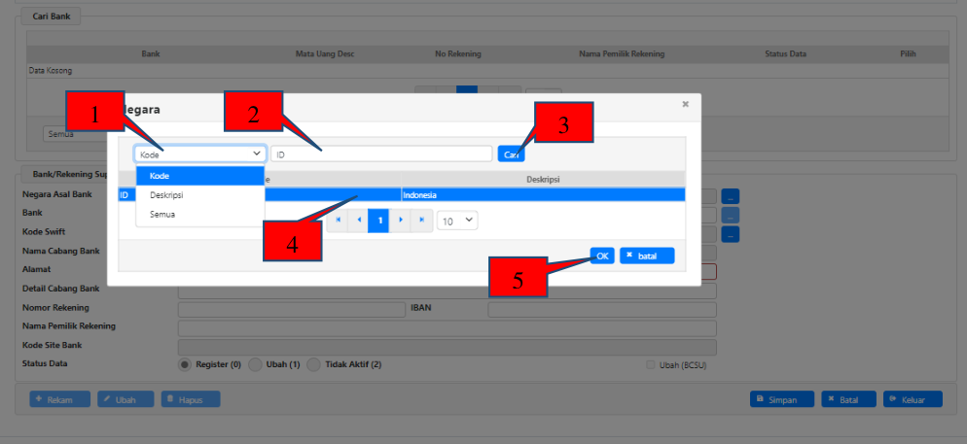This screenshot has width=967, height=444.
Task: Click the lookup button beside Negara Asal Bank
Action: pos(730,196)
